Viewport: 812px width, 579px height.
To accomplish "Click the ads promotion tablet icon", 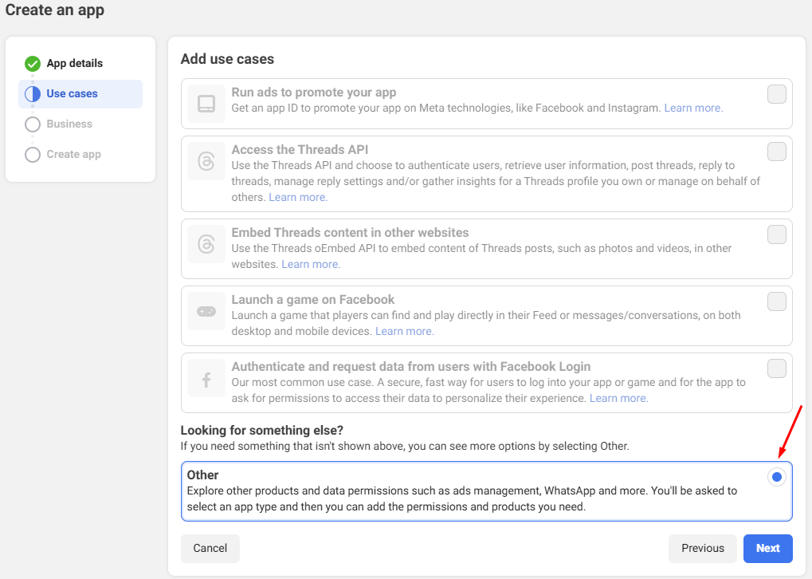I will [x=206, y=104].
